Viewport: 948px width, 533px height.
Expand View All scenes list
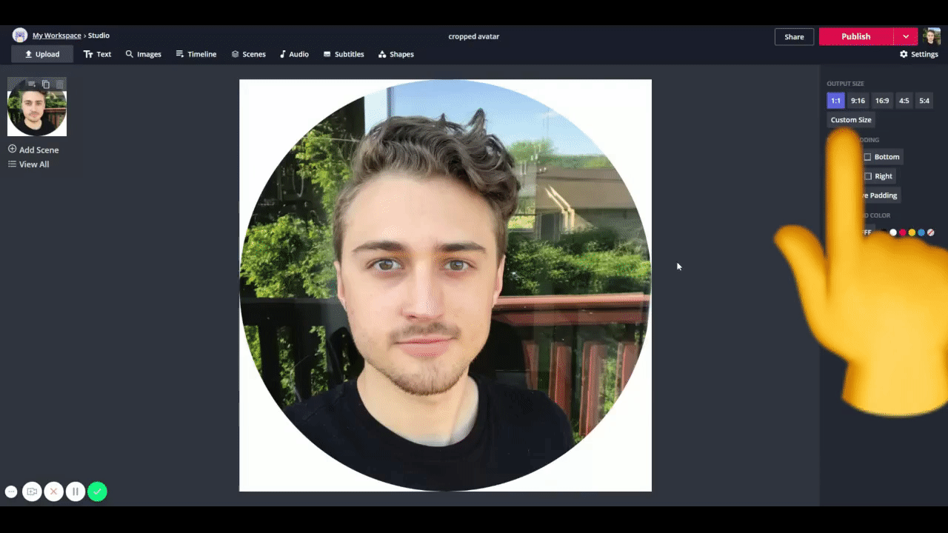[29, 164]
